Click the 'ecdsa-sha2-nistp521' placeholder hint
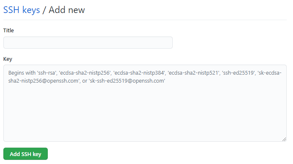This screenshot has width=293, height=164. [x=193, y=73]
